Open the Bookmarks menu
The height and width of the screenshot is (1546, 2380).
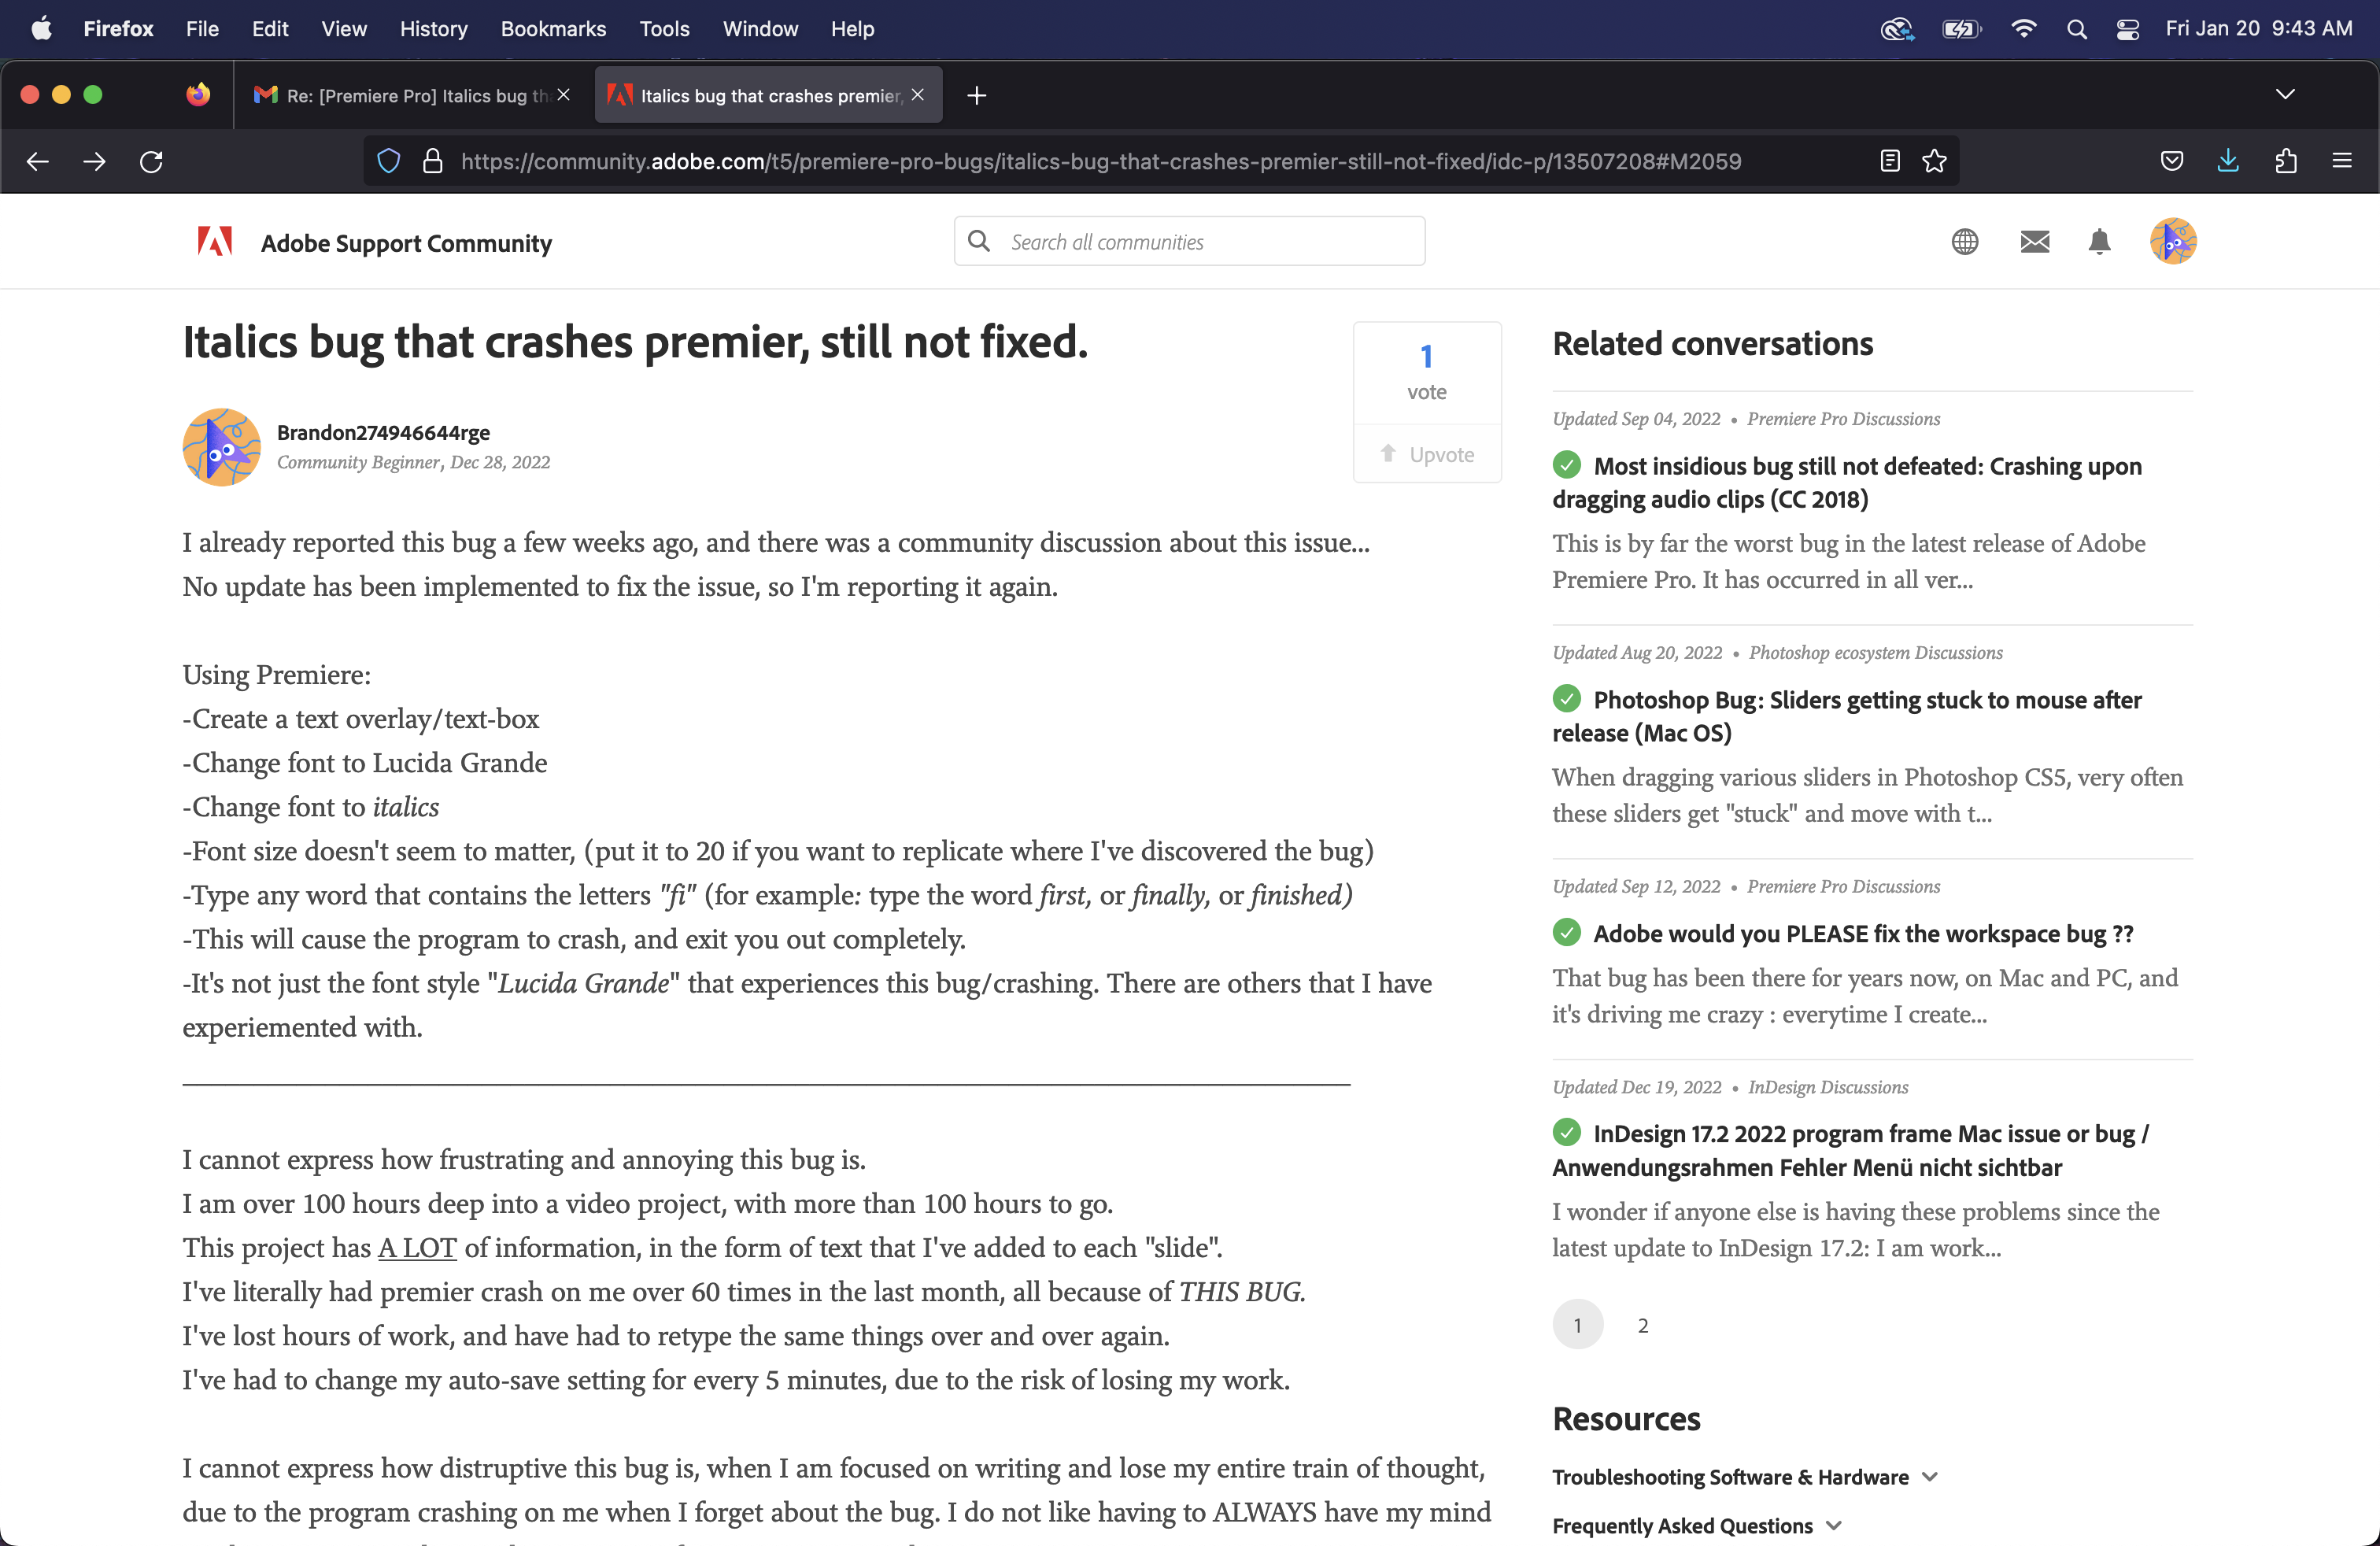tap(553, 28)
